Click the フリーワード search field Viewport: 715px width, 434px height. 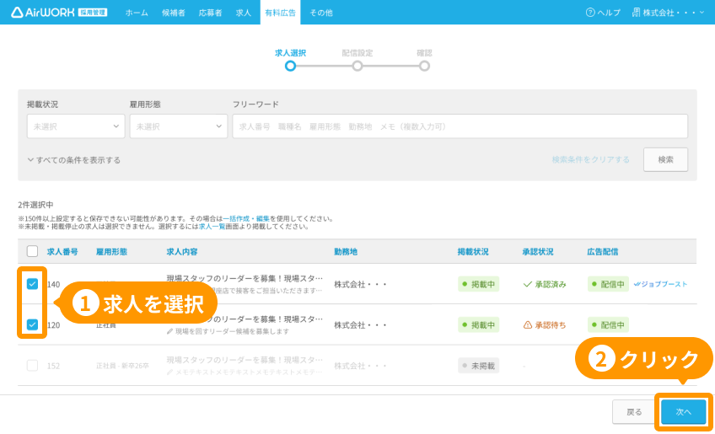460,126
